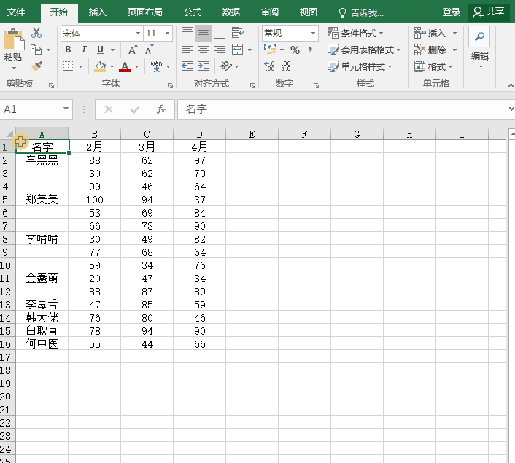Open the Name Box A1 dropdown arrow
Viewport: 515px width, 463px height.
(66, 109)
